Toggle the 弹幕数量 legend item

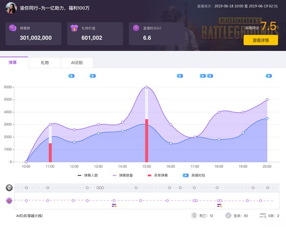click(123, 175)
